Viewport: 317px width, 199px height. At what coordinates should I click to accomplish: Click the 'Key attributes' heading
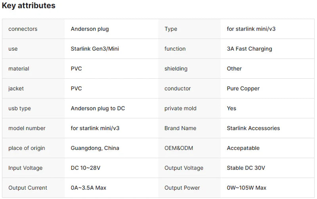click(x=29, y=6)
